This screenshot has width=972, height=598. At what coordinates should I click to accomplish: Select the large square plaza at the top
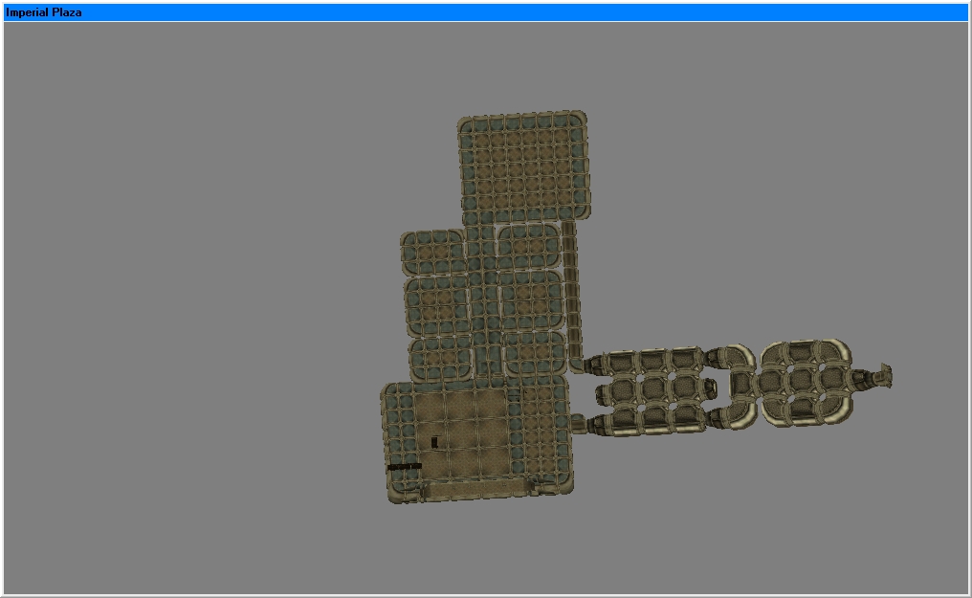524,167
